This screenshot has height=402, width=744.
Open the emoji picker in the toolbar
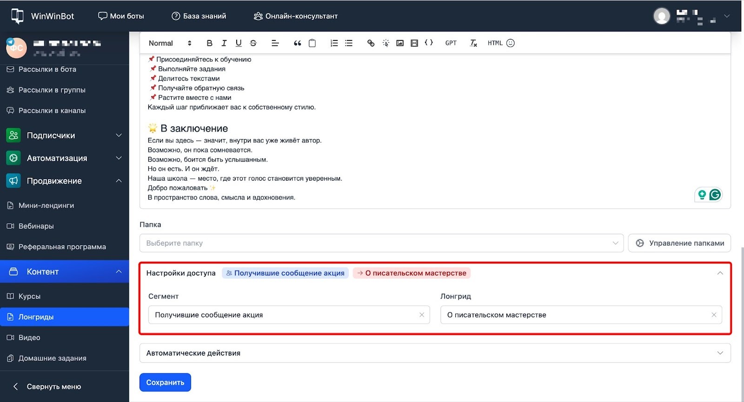click(x=511, y=43)
